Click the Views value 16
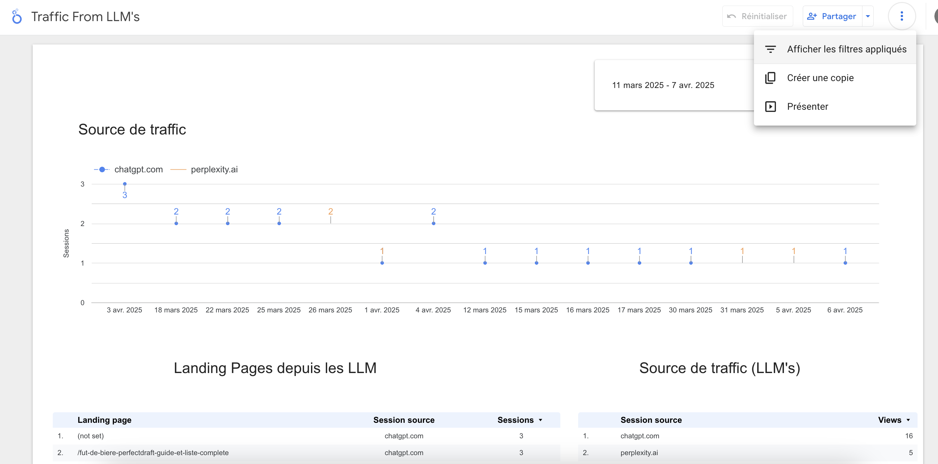The height and width of the screenshot is (464, 938). [909, 436]
